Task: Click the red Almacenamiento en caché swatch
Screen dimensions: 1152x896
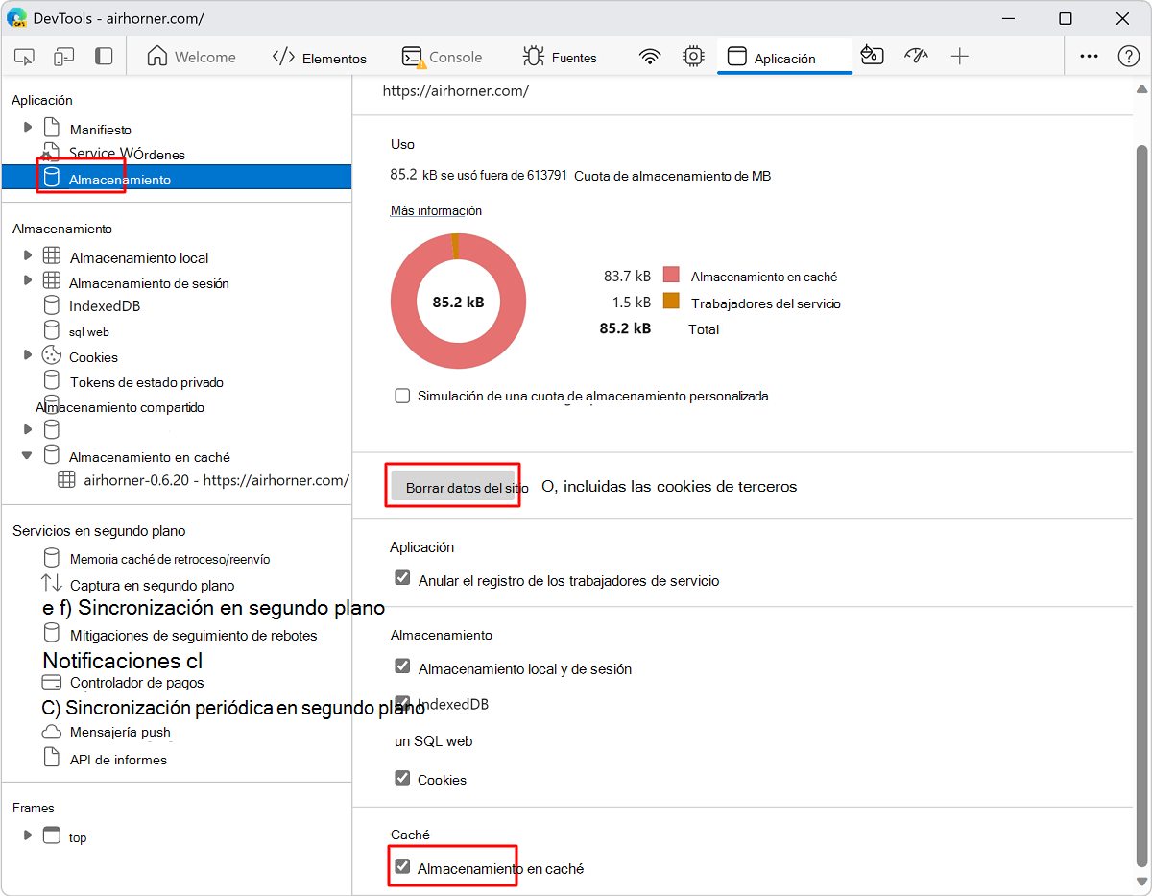Action: pyautogui.click(x=671, y=276)
